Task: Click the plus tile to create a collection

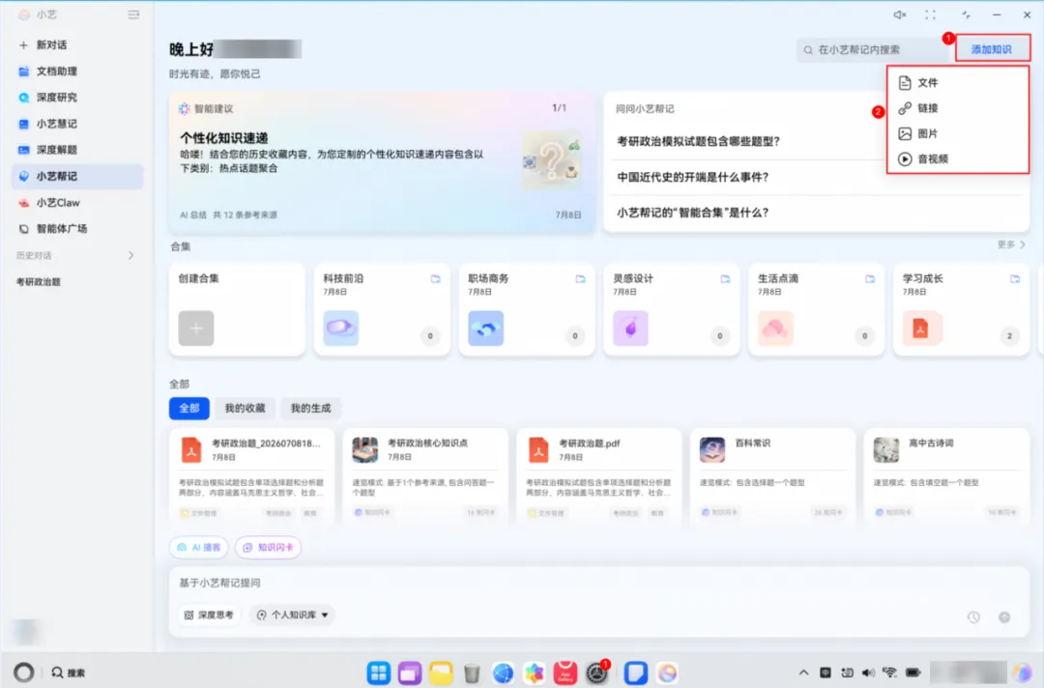Action: [x=195, y=328]
